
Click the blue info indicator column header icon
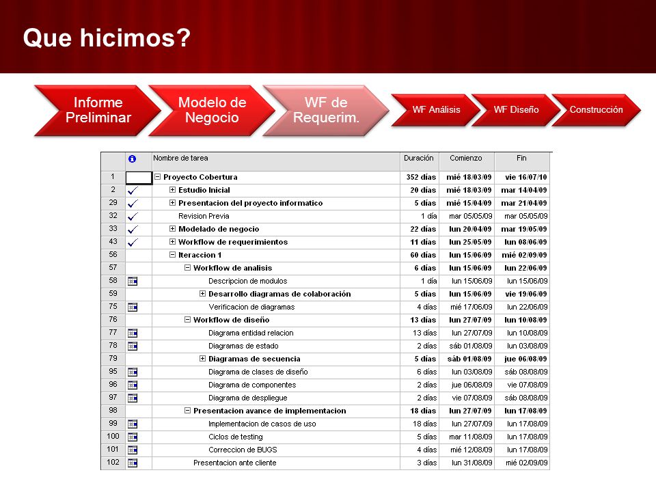132,159
